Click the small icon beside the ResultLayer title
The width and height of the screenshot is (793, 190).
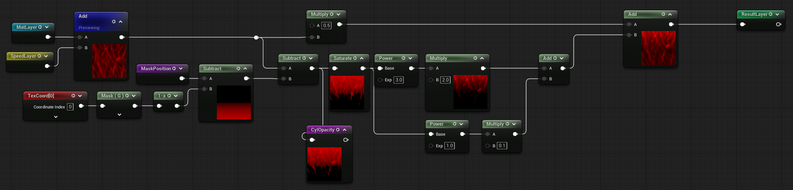coord(771,14)
